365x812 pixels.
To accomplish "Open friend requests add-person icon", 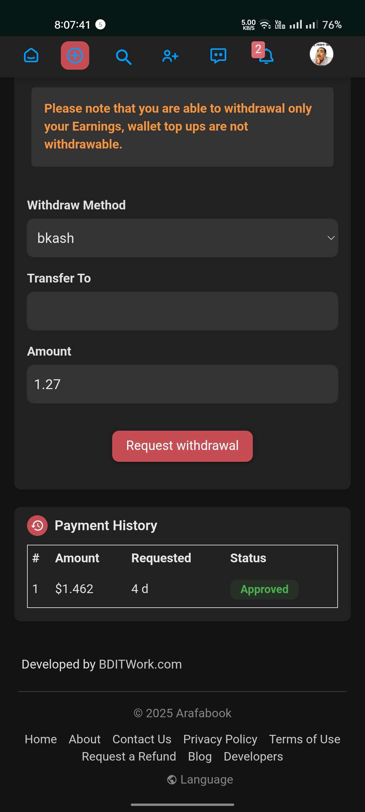I will coord(170,56).
